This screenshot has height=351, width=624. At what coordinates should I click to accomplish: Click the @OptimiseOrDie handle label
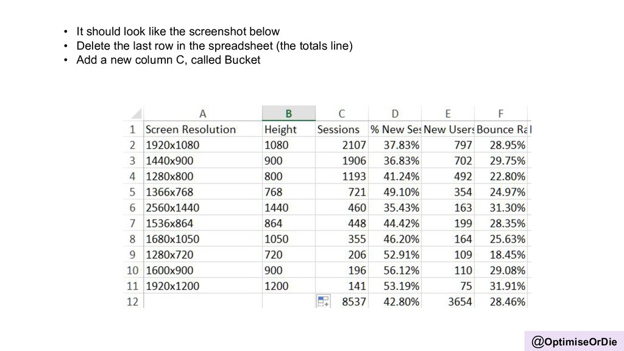tap(574, 341)
